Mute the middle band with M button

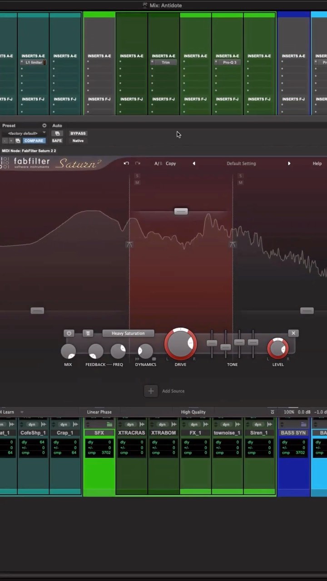pyautogui.click(x=137, y=182)
